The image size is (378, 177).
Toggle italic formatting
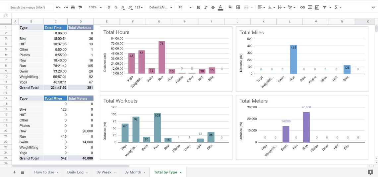coord(206,8)
